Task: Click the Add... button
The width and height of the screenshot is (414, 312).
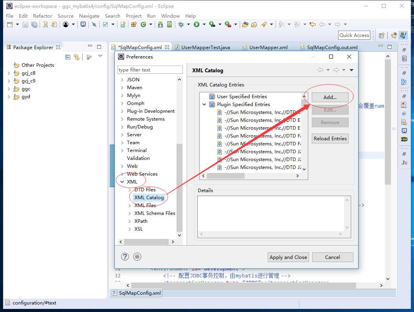Action: pos(330,97)
